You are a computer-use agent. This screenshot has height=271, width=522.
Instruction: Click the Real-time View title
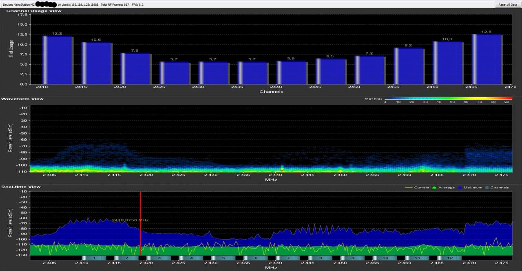(21, 187)
